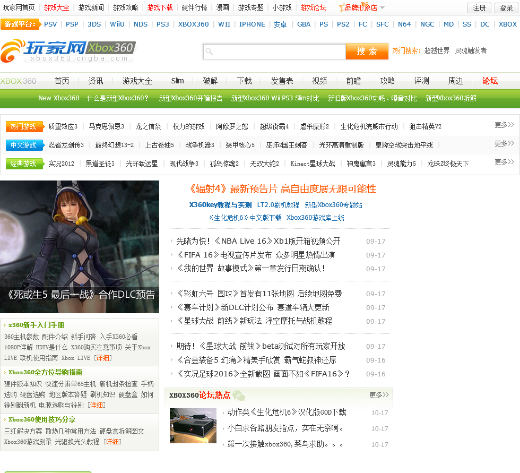
Task: Click the blue 中文游戏 label
Action: click(x=24, y=145)
